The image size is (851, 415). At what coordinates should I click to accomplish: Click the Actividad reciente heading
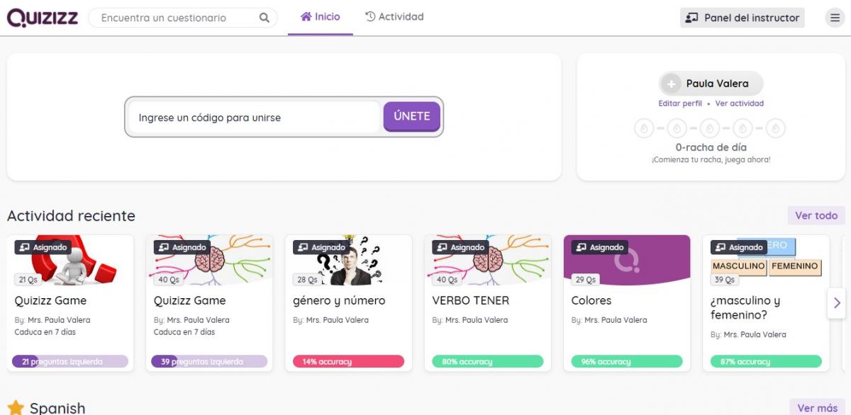coord(71,215)
